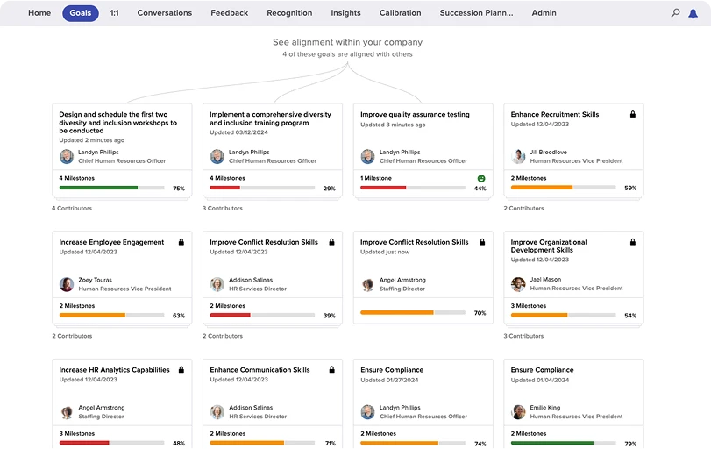The width and height of the screenshot is (711, 449).
Task: Click the green smiley on quality assurance card
Action: click(x=481, y=178)
